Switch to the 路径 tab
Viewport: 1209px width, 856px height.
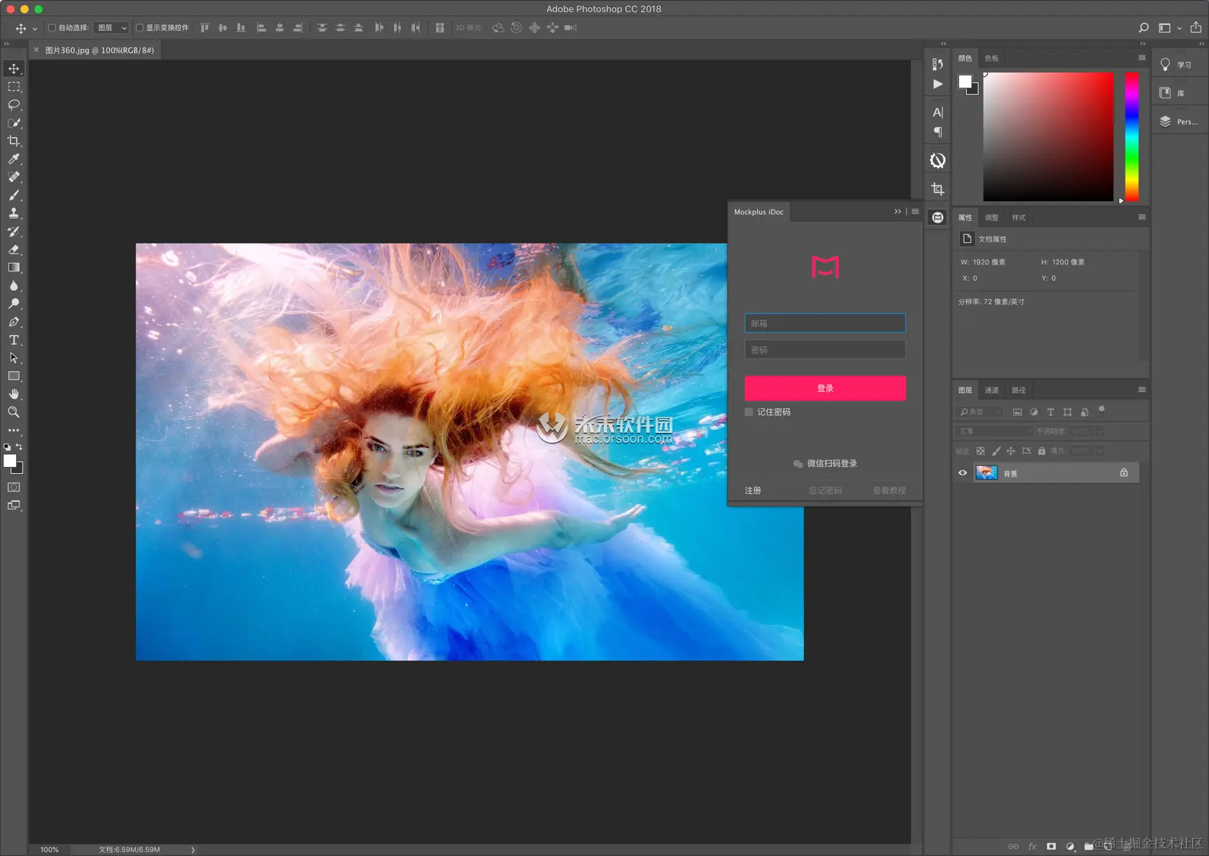[x=1019, y=390]
